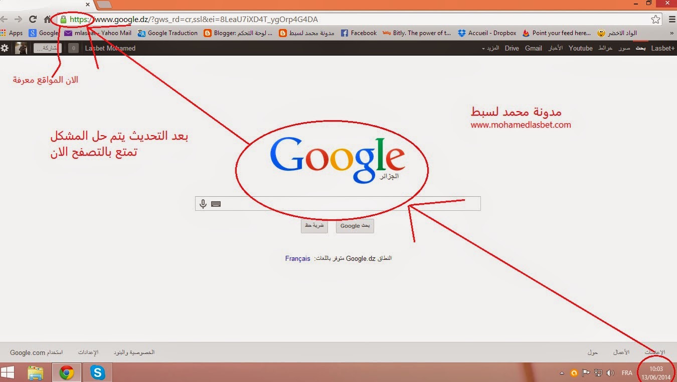Click inside the Google search box
Screen dimensions: 677x382
click(x=337, y=204)
